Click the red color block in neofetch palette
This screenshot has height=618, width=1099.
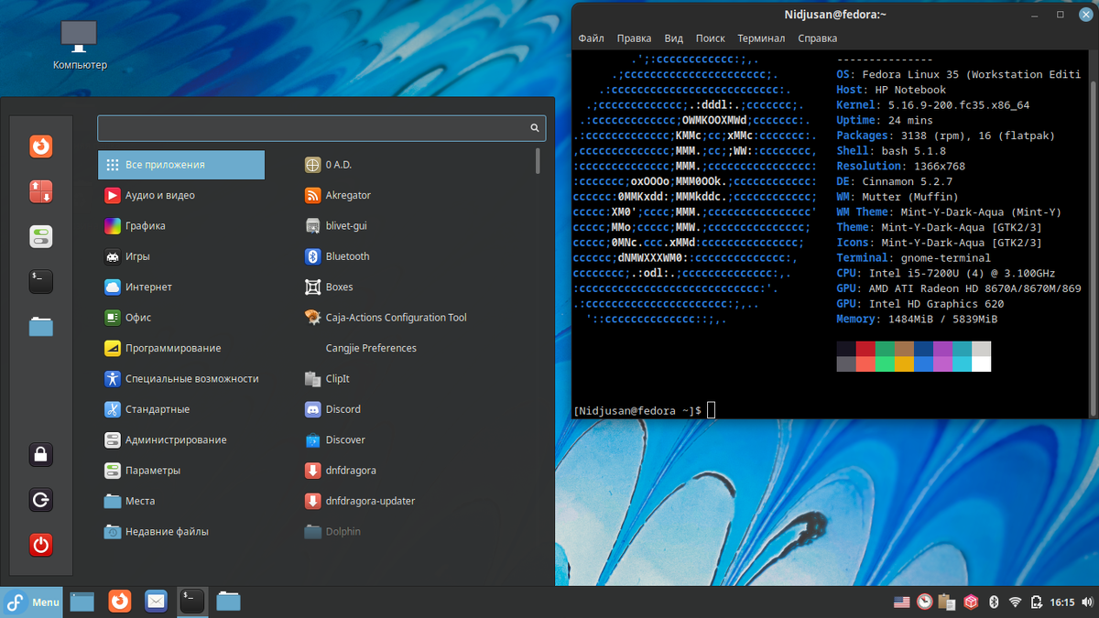click(865, 349)
